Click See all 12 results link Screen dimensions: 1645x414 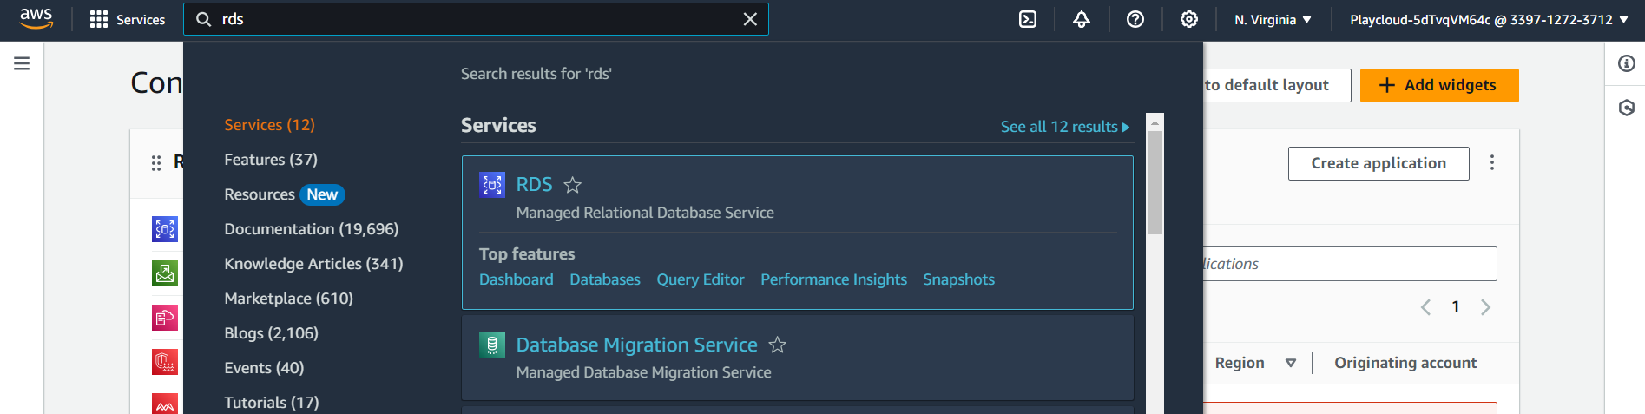(x=1064, y=127)
